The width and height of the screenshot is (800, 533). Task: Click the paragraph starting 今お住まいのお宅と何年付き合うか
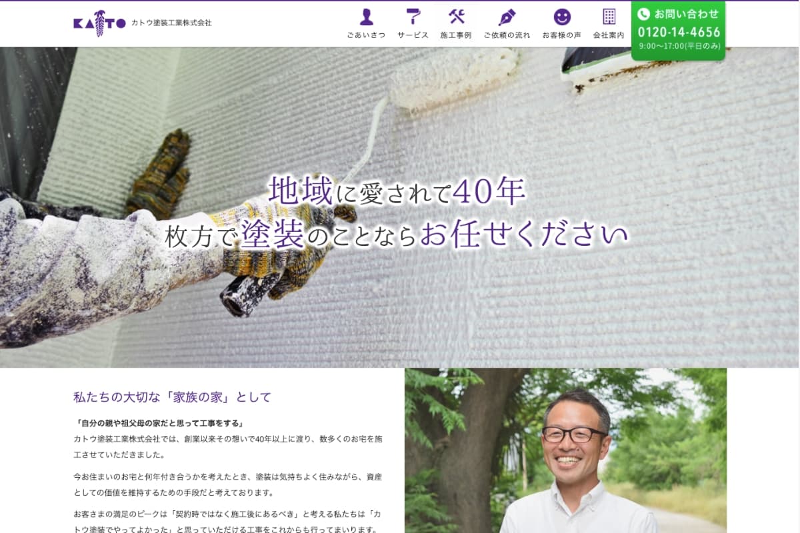tap(228, 485)
